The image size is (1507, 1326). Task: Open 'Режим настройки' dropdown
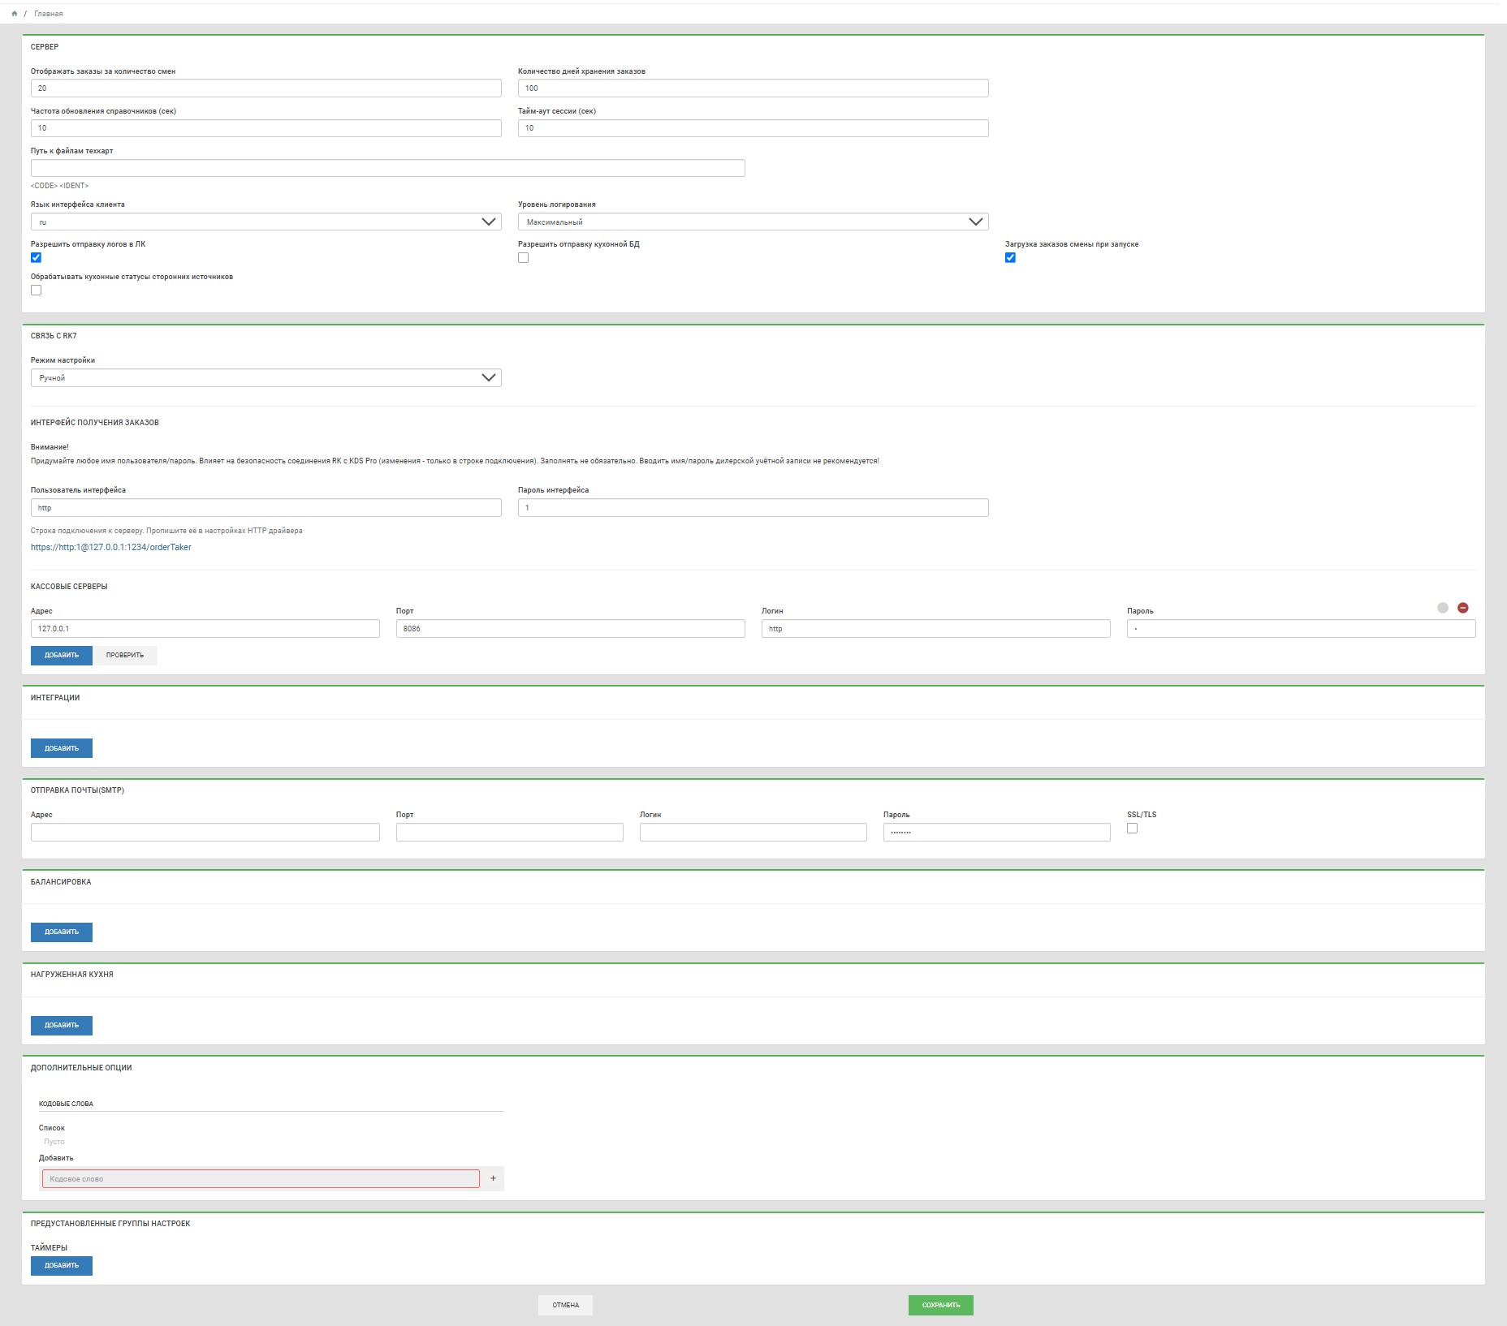(x=266, y=377)
